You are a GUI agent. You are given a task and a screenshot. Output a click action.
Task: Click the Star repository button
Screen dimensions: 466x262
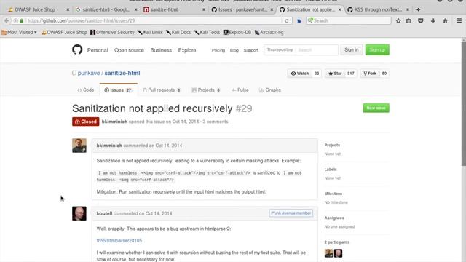(335, 74)
